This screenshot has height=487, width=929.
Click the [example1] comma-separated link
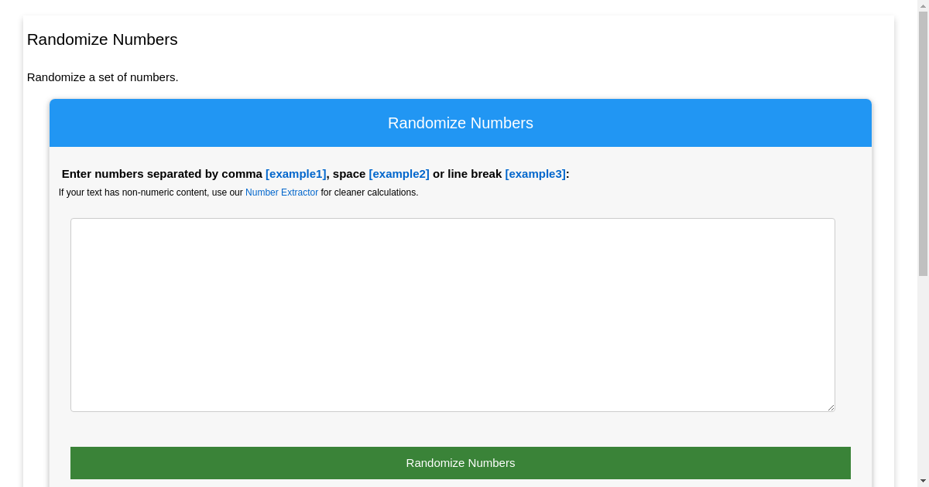(x=296, y=174)
